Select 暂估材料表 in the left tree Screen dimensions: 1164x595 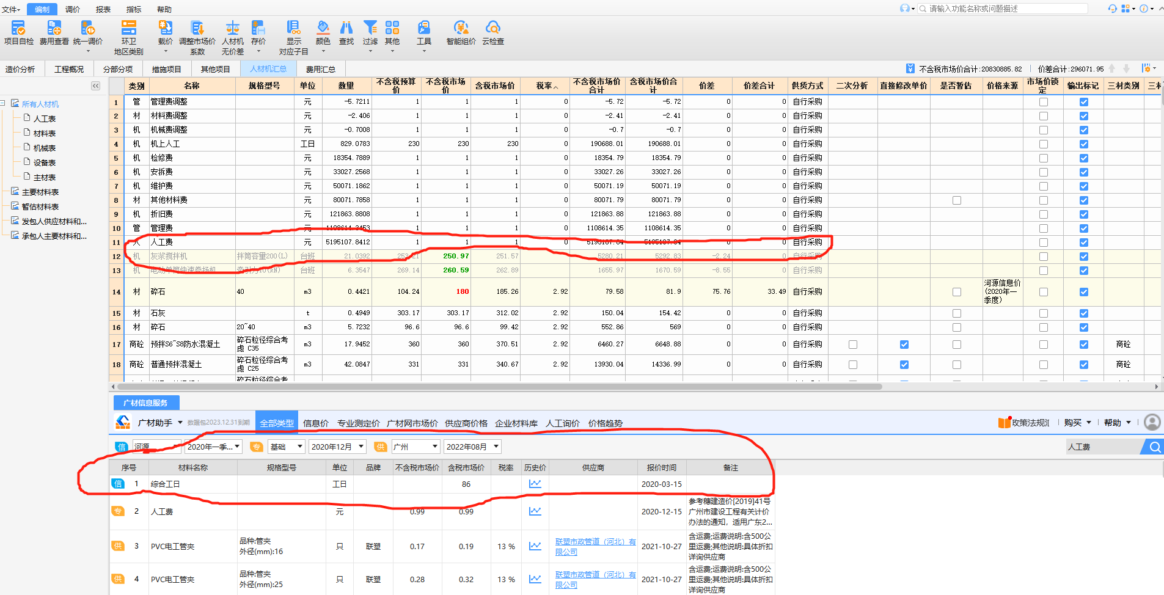pyautogui.click(x=40, y=206)
